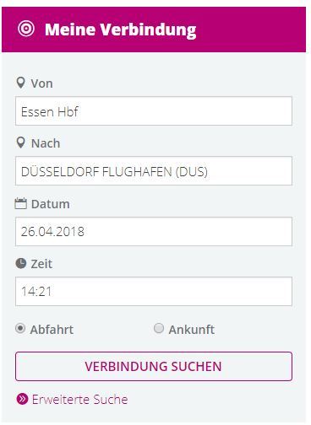The width and height of the screenshot is (311, 425).
Task: Click the location pin icon next to Nach
Action: (x=20, y=143)
